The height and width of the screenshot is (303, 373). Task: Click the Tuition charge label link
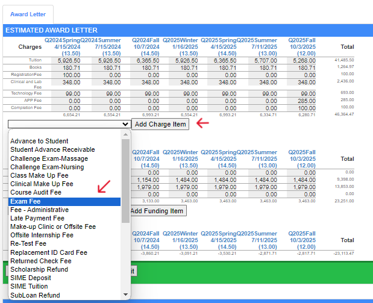tap(35, 60)
